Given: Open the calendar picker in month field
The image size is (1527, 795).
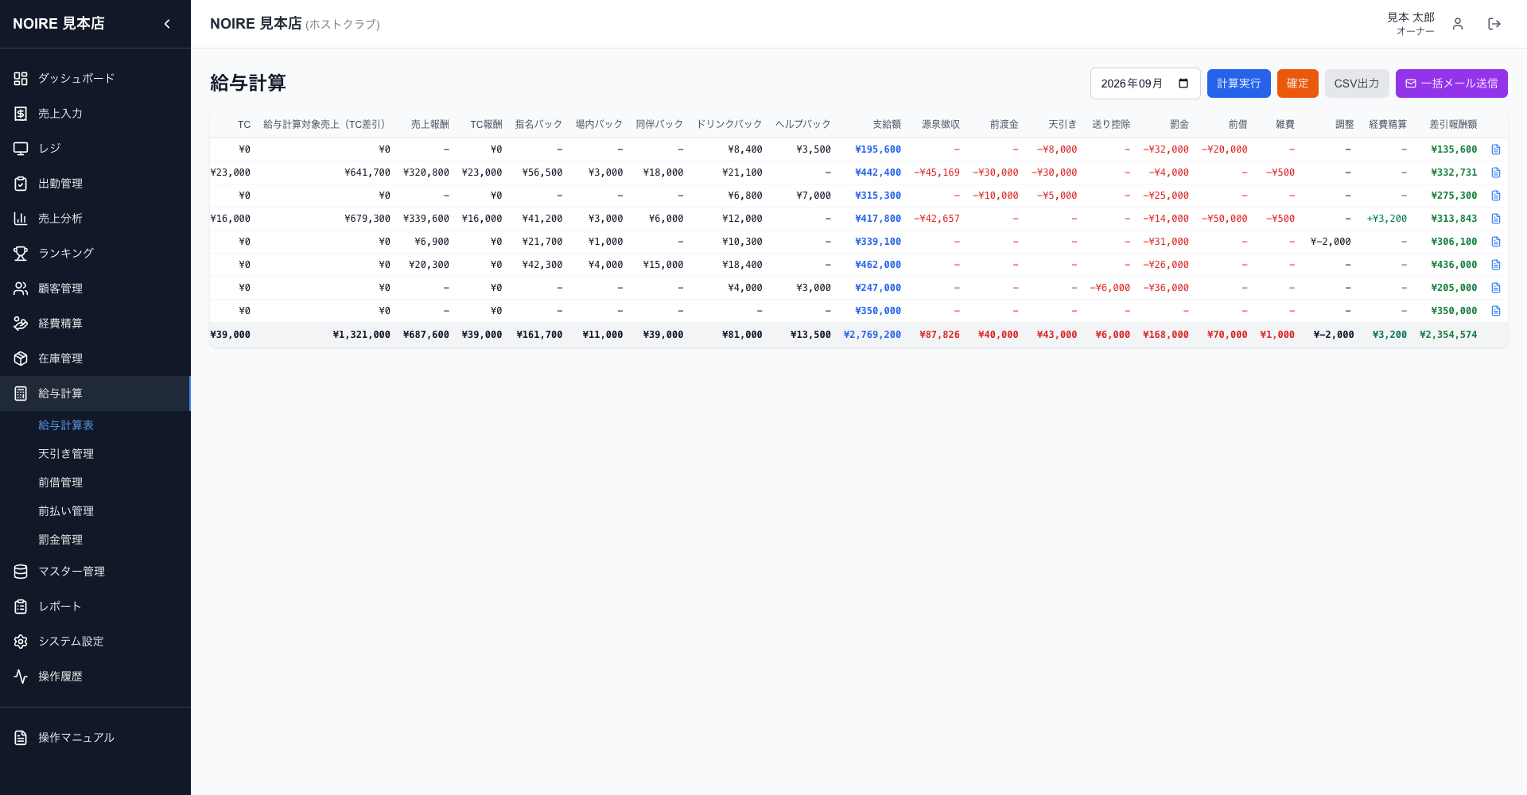Looking at the screenshot, I should (x=1183, y=83).
